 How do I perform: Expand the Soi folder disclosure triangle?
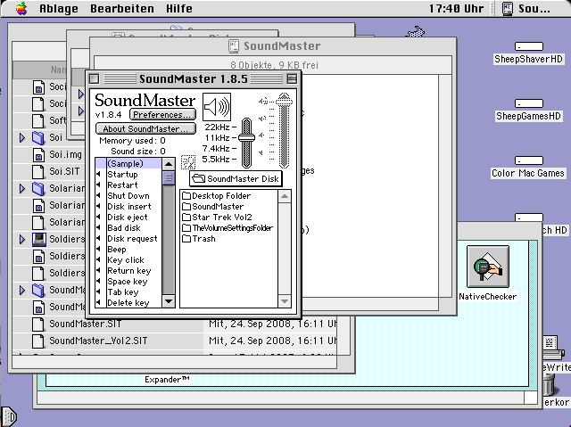[x=22, y=137]
